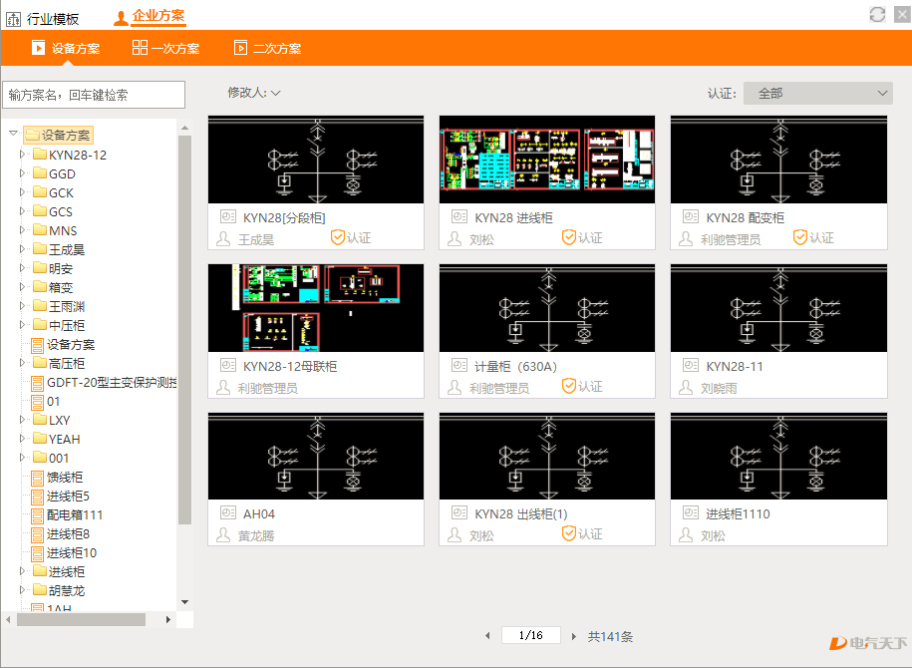Click the 进线柜10 scheme file icon
This screenshot has width=912, height=668.
pyautogui.click(x=37, y=553)
